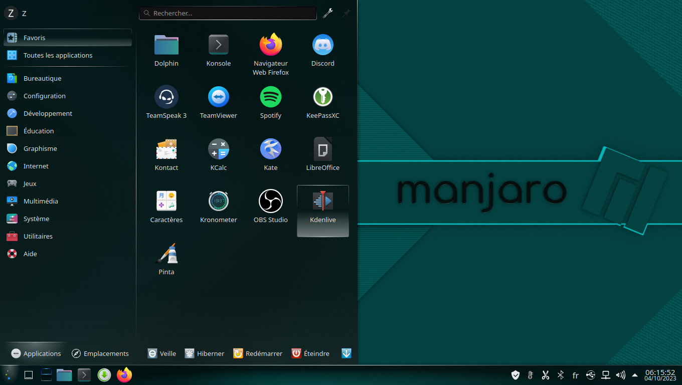Switch to the Applications tab

(36, 353)
